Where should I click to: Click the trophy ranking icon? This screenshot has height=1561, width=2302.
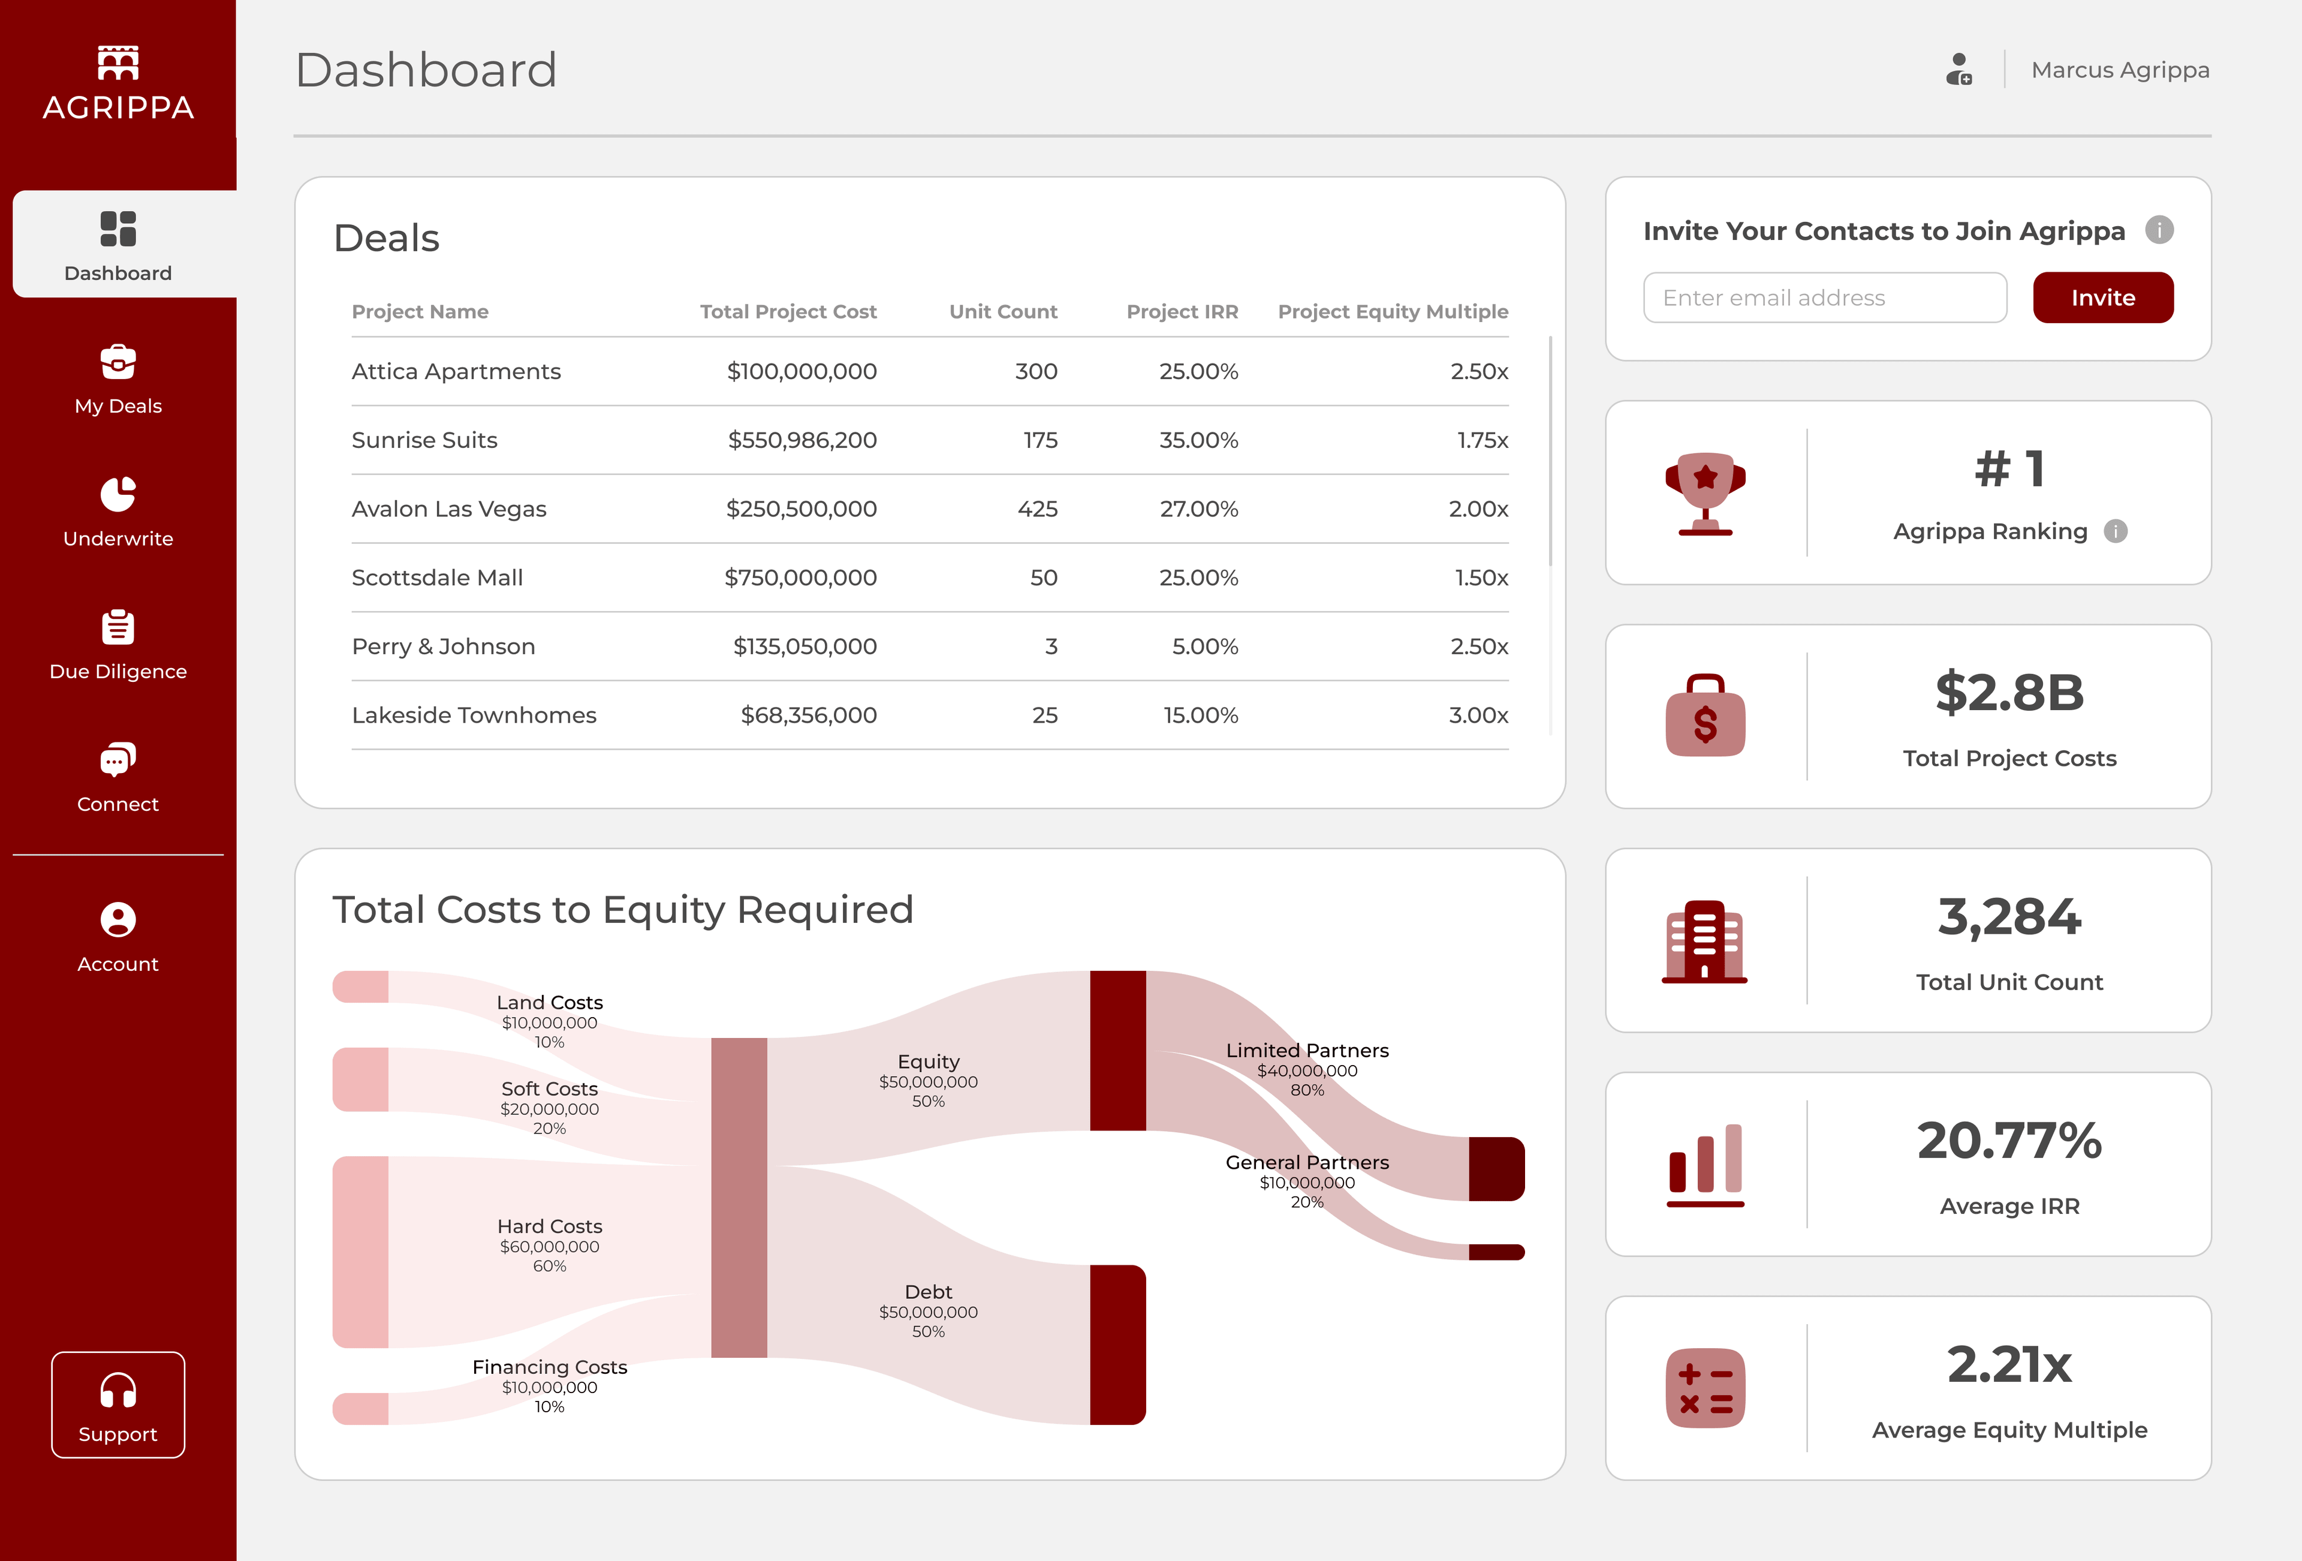pos(1705,494)
